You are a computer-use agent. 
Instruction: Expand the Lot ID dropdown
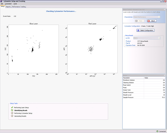147,38
